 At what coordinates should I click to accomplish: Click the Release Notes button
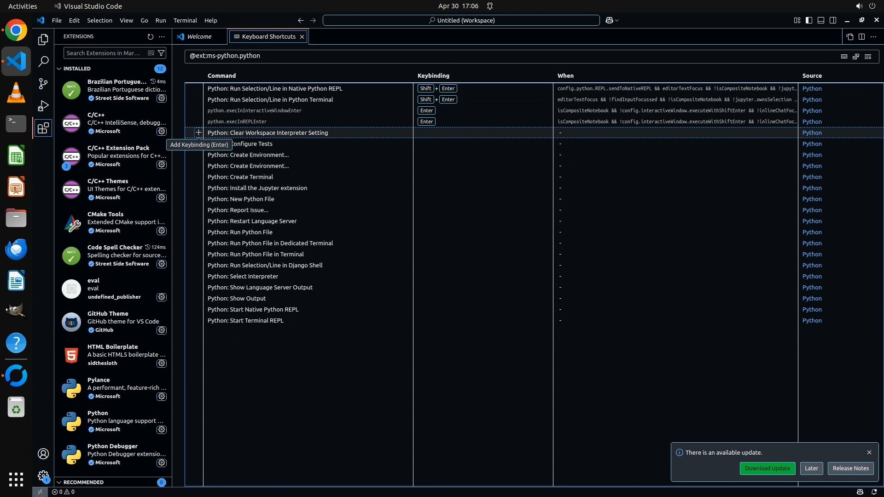tap(850, 468)
